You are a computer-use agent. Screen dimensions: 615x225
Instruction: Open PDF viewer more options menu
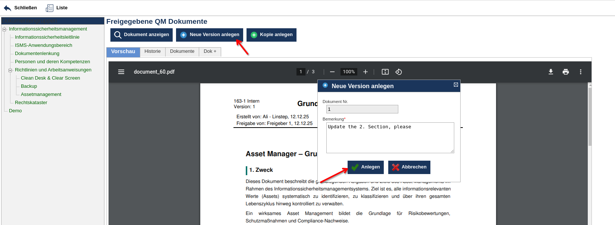(580, 72)
